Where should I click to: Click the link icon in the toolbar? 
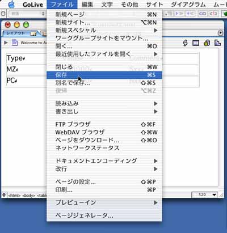(202, 14)
